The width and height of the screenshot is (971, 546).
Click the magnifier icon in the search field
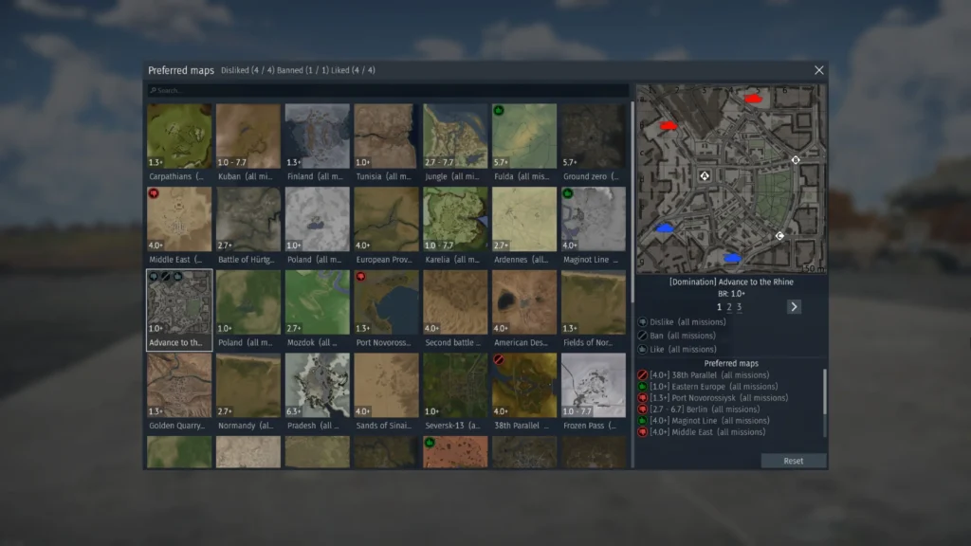click(x=153, y=90)
